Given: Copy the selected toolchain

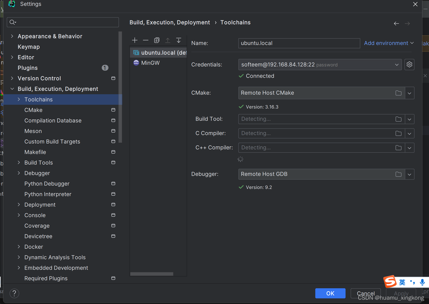Looking at the screenshot, I should 156,40.
